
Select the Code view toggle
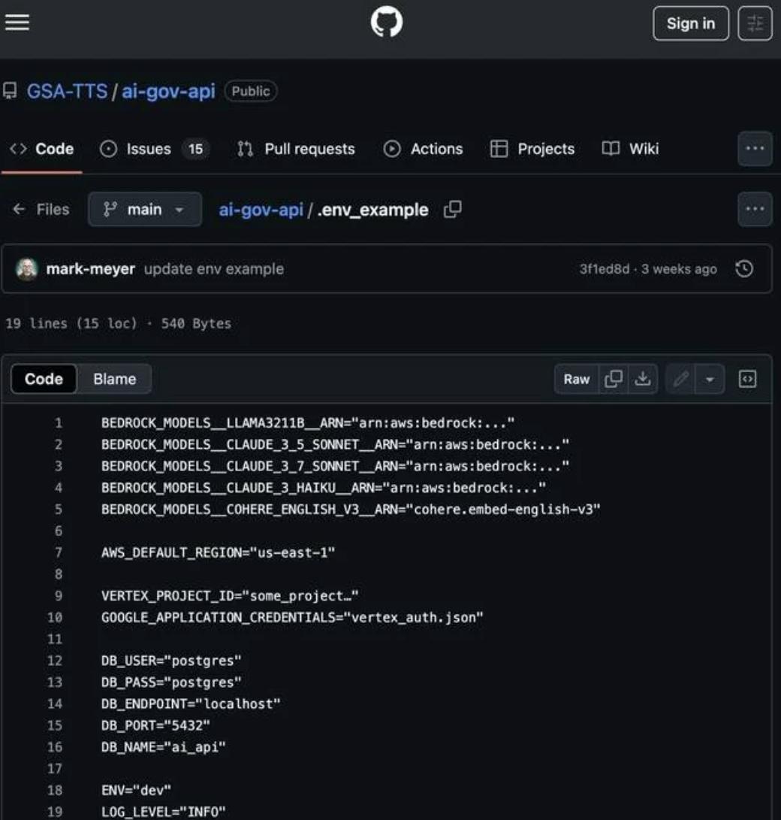click(44, 379)
